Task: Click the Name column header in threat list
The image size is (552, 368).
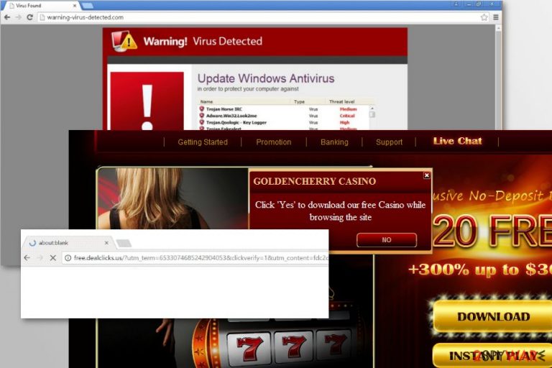Action: pyautogui.click(x=207, y=102)
